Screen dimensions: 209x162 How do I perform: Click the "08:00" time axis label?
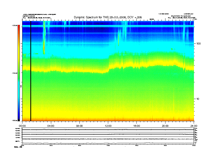pyautogui.click(x=79, y=126)
